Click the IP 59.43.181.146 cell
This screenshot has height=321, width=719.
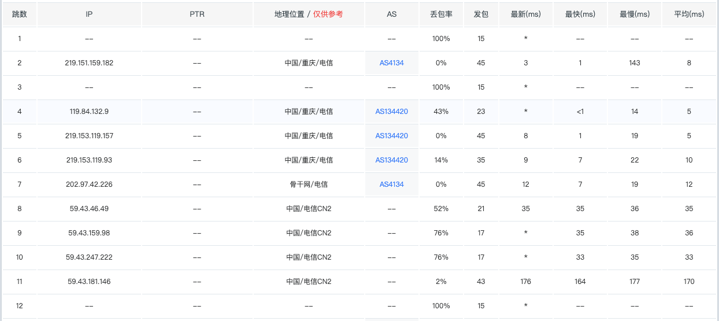[x=89, y=282]
